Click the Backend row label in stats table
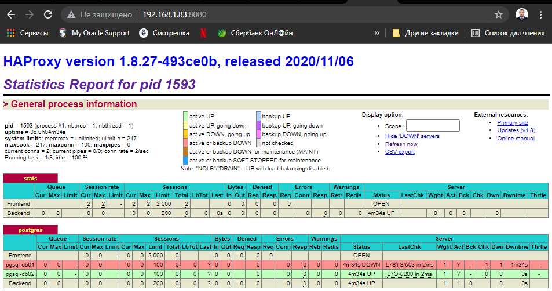This screenshot has width=552, height=291. 19,213
